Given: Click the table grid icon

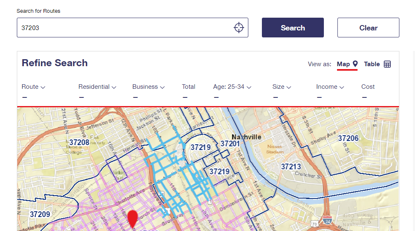Looking at the screenshot, I should tap(387, 64).
